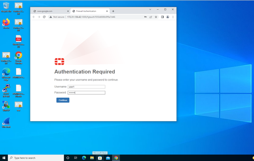Viewport: 254px width, 161px height.
Task: Click the Continue button
Action: point(63,100)
